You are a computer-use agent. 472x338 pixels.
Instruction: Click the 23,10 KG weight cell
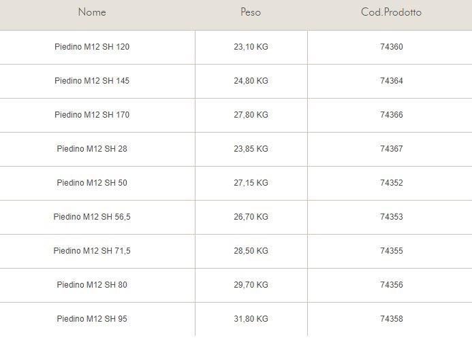click(251, 47)
